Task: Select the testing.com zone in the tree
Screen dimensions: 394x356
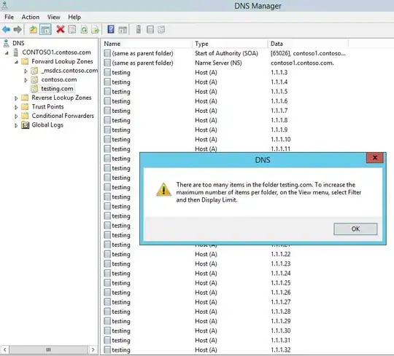Action: tap(57, 89)
